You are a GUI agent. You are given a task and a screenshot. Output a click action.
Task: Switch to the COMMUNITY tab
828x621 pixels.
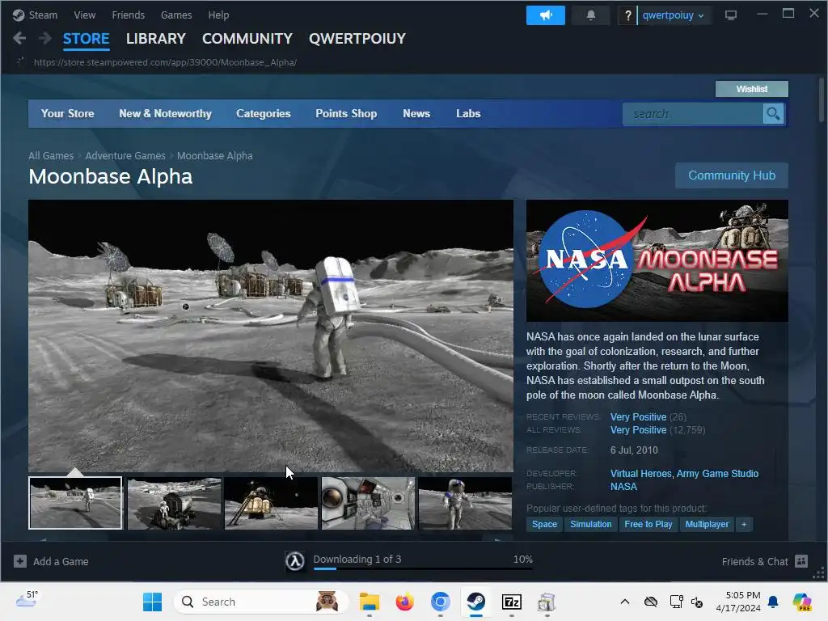tap(247, 39)
